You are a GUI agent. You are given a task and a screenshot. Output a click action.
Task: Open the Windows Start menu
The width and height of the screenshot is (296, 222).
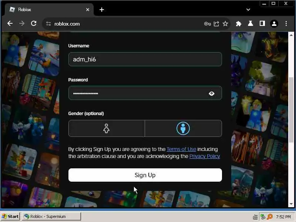pyautogui.click(x=10, y=216)
